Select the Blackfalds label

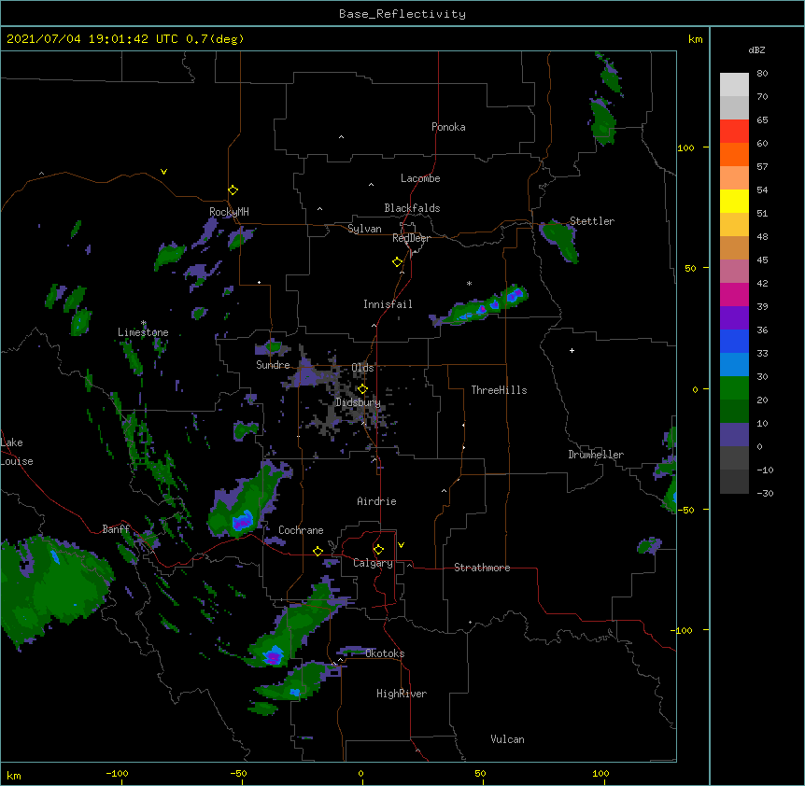point(412,208)
